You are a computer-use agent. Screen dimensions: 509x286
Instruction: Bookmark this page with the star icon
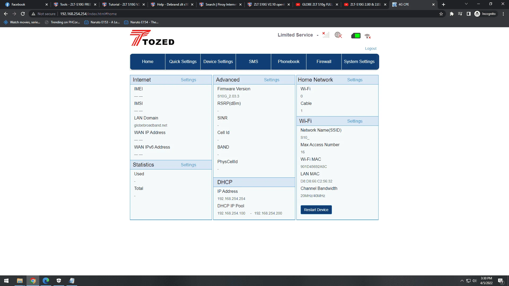coord(441,14)
